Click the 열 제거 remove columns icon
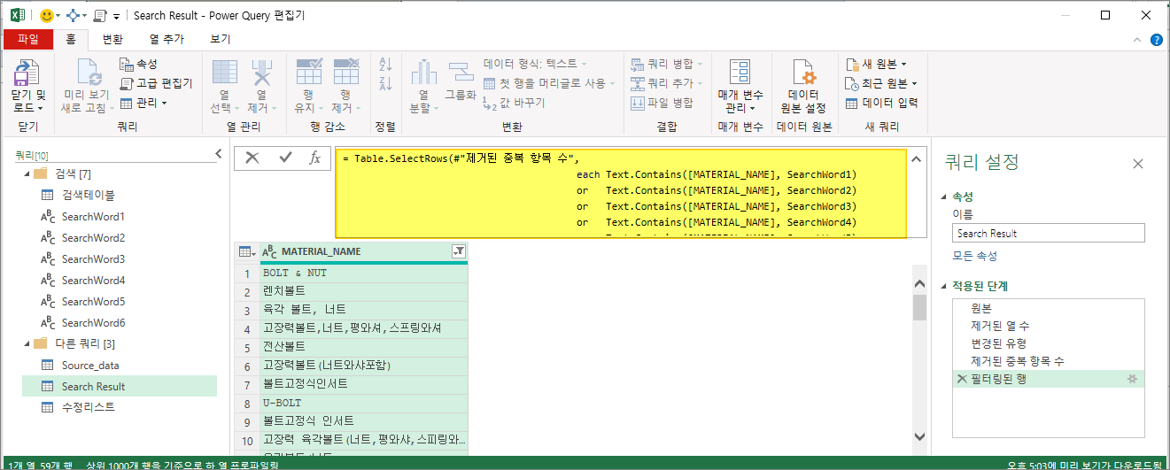This screenshot has width=1170, height=470. coord(262,73)
